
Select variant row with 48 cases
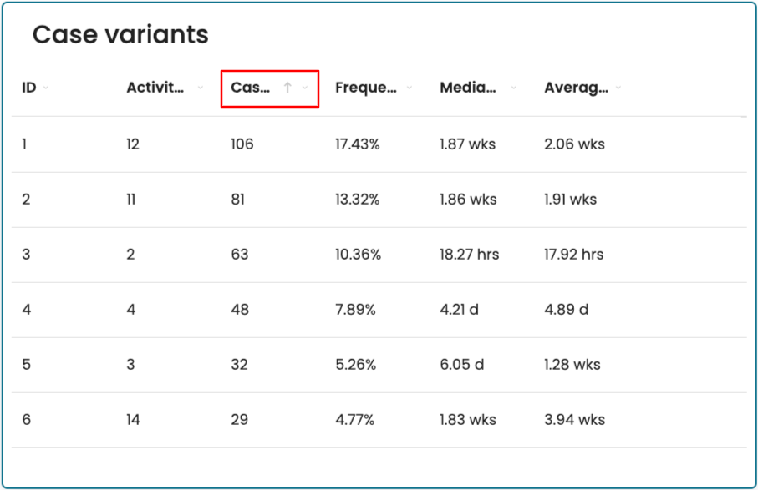pos(240,310)
